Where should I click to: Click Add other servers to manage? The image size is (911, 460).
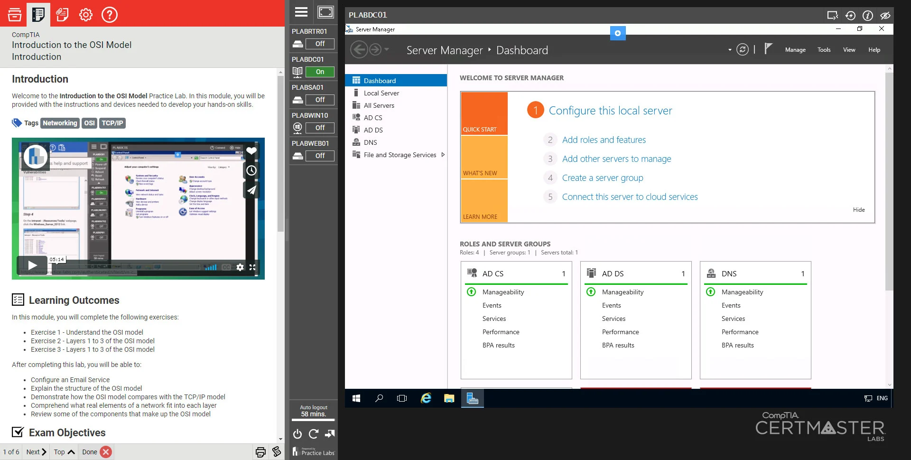pos(616,159)
